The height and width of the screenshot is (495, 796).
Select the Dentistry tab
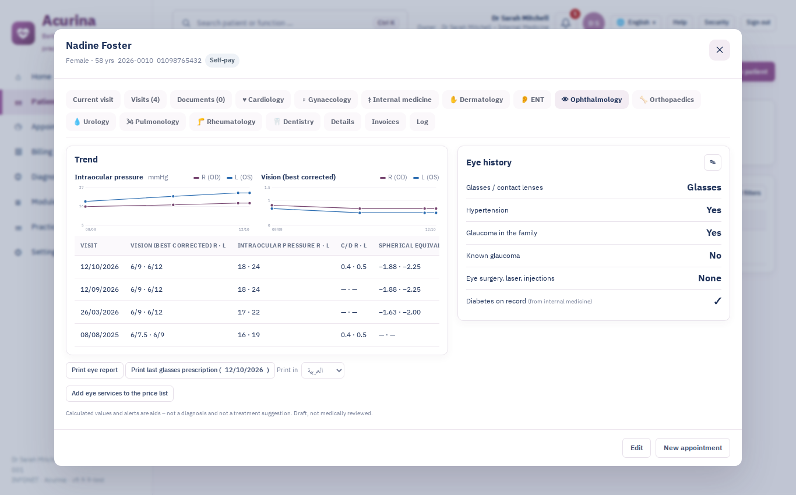293,122
